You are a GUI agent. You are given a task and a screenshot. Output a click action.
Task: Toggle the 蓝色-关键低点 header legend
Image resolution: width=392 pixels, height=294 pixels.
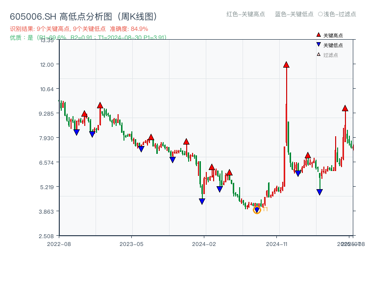pos(294,14)
